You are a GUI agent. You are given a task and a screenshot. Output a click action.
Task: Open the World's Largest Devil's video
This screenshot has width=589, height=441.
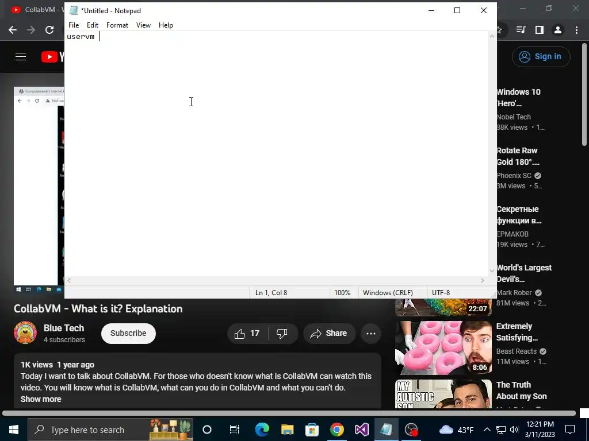(x=524, y=273)
